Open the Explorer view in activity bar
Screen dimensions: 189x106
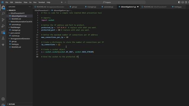pos(3,8)
